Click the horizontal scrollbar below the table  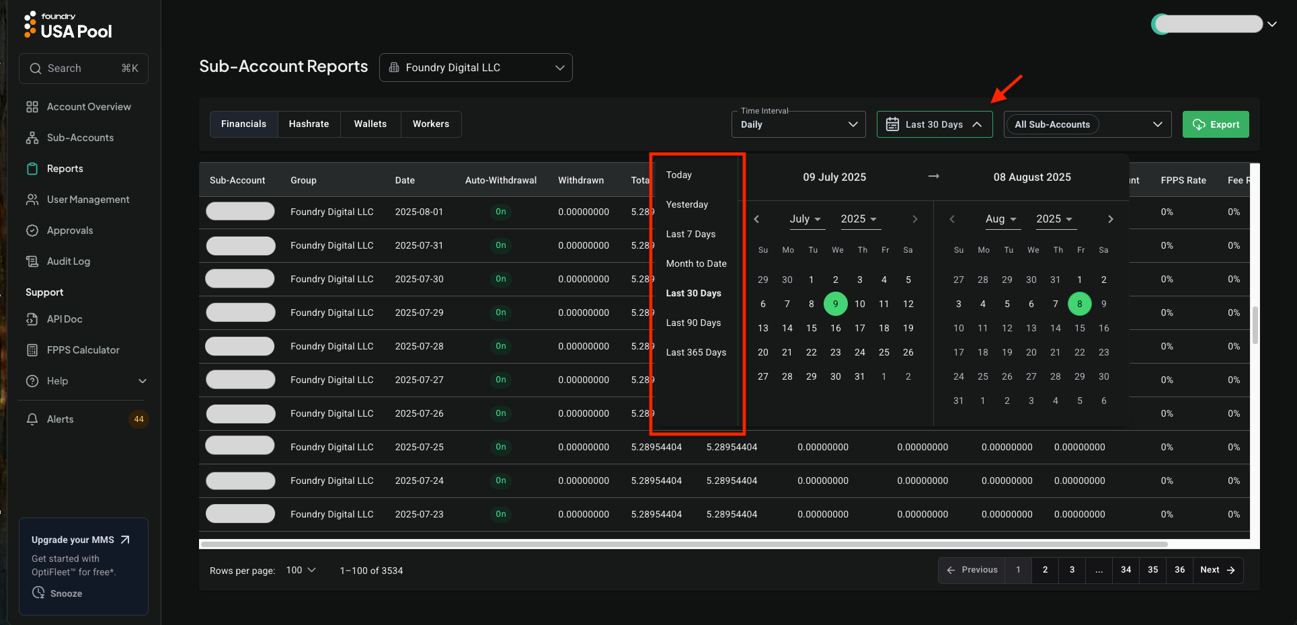[683, 544]
